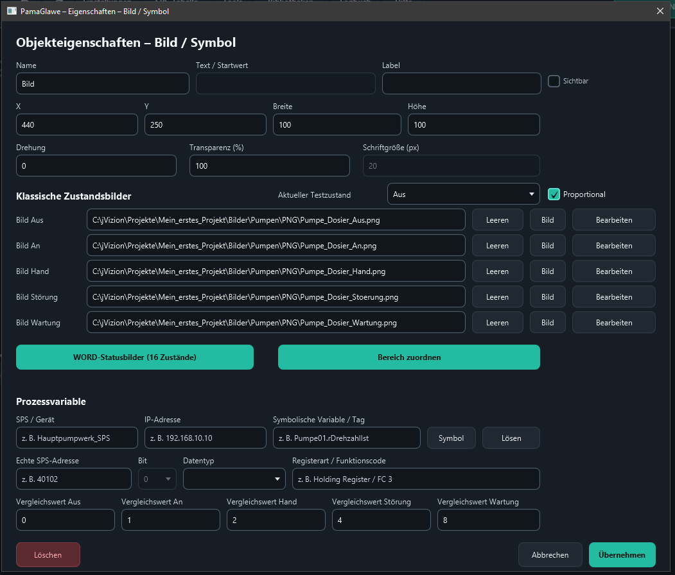Click the SPS / Gerät field
The height and width of the screenshot is (575, 675).
click(x=77, y=438)
